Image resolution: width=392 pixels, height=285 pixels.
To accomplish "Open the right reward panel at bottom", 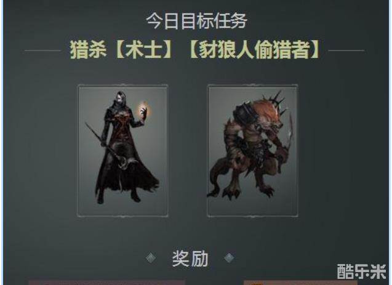I will (300, 283).
